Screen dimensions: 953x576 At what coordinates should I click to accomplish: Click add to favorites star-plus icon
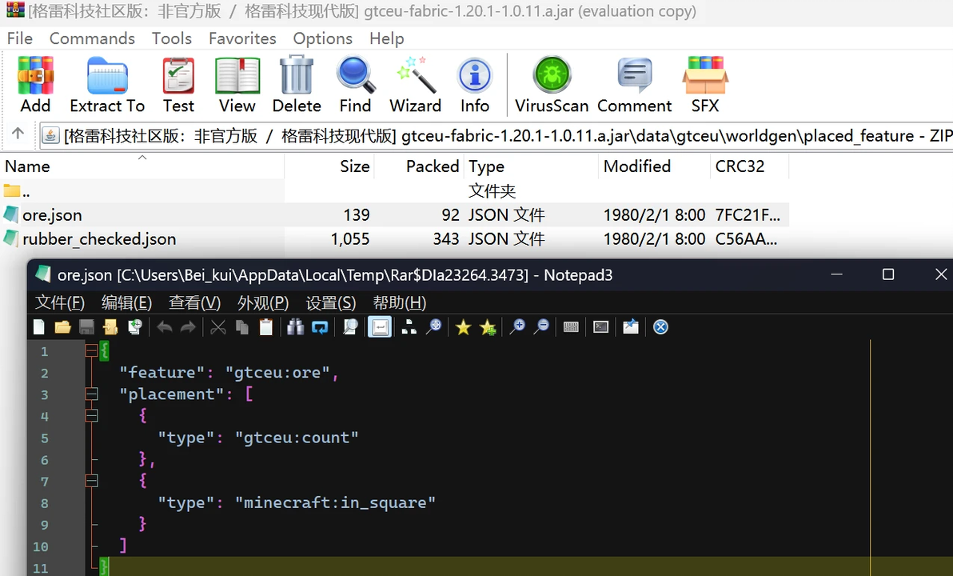[488, 328]
